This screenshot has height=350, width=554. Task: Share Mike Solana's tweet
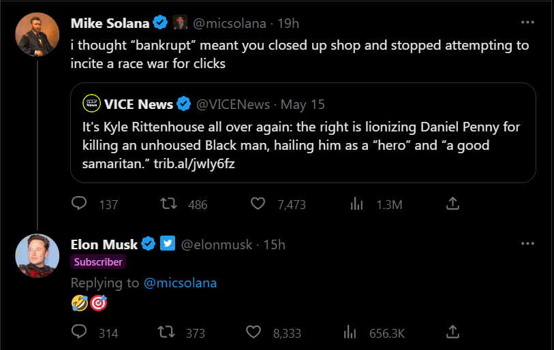click(451, 204)
